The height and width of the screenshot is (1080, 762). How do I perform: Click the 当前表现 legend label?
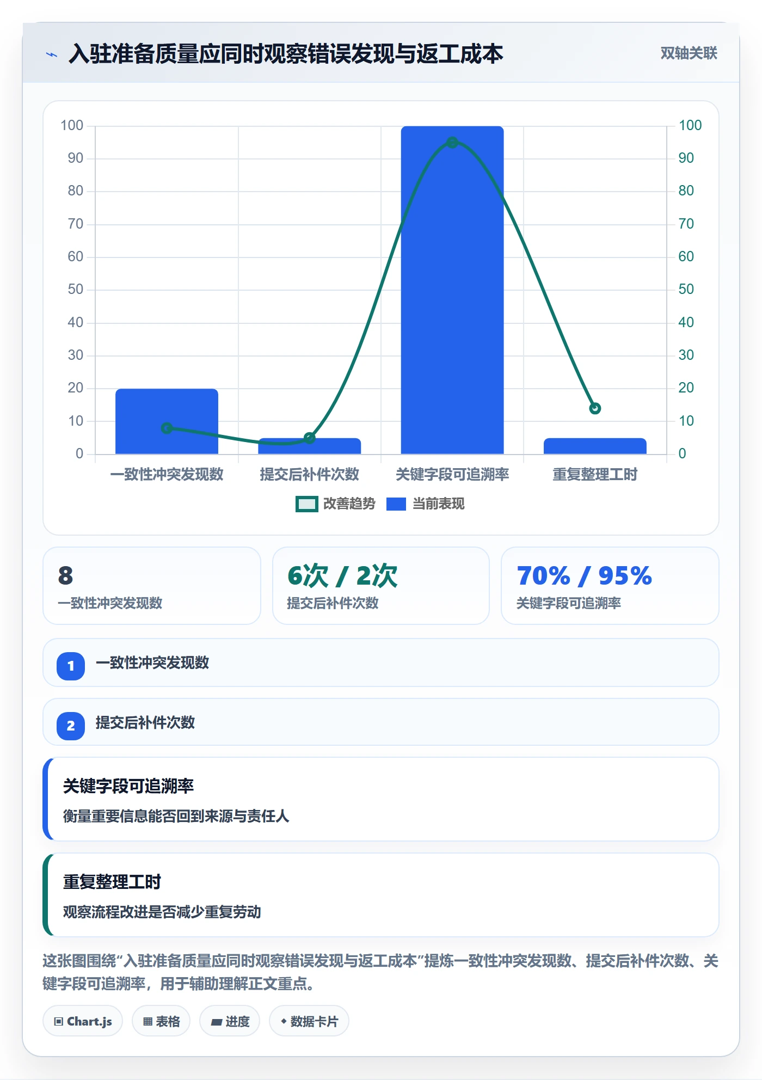(438, 504)
